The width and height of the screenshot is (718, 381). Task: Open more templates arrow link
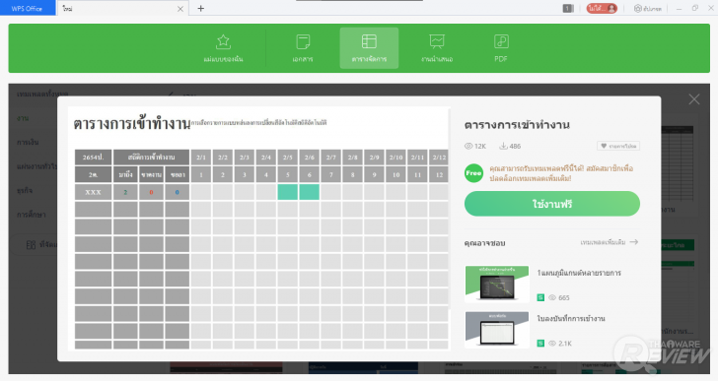click(610, 242)
